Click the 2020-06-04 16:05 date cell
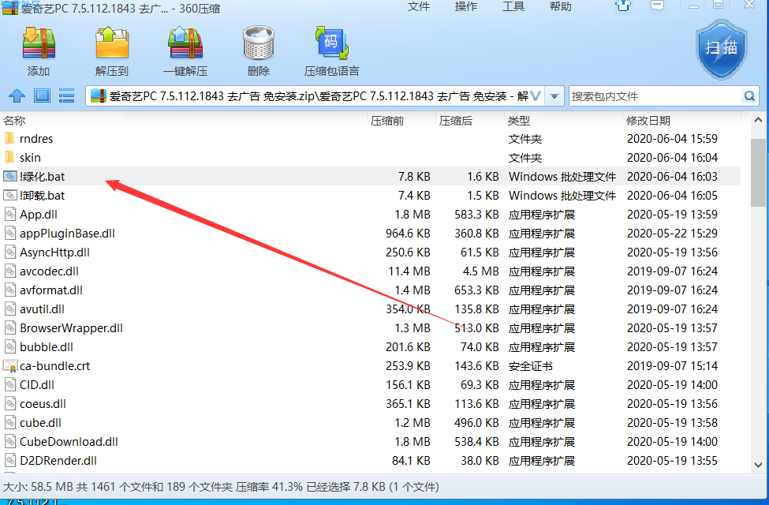The image size is (769, 505). (x=672, y=196)
